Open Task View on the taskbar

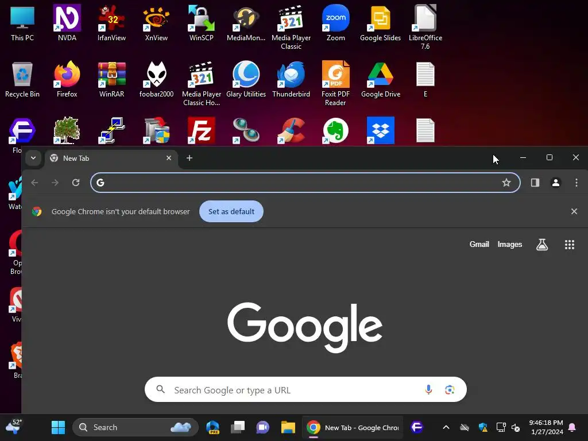[x=238, y=427]
